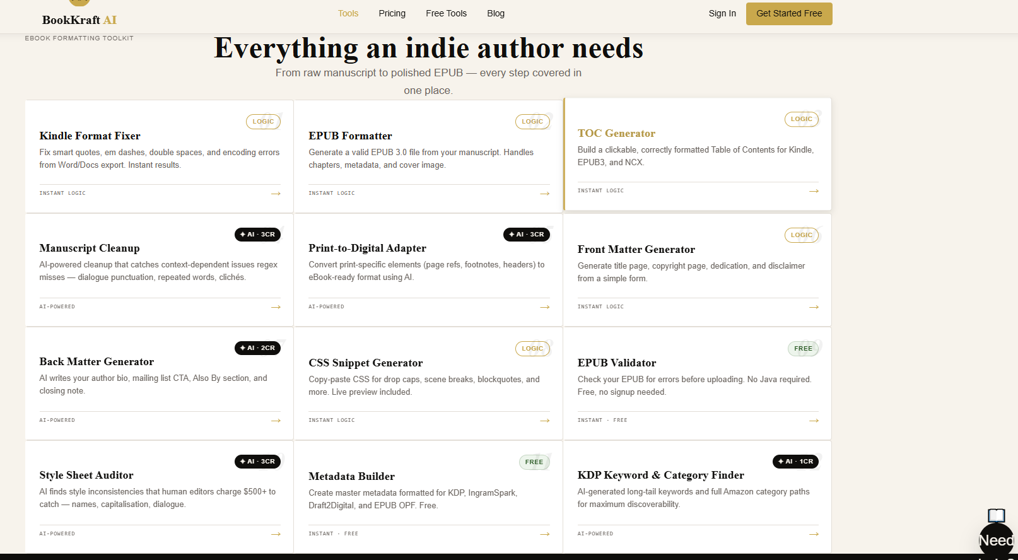Click the 'Need' help bubble

[997, 540]
